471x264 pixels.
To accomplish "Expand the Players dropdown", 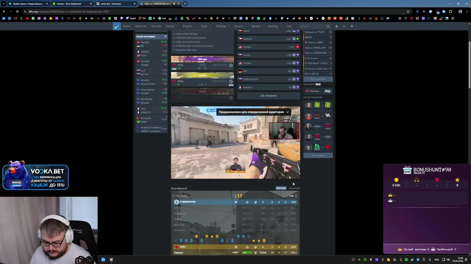I will (x=189, y=26).
